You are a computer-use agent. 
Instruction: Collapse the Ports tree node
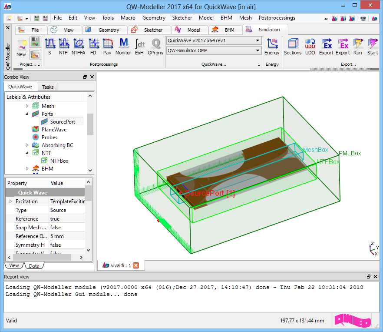click(27, 114)
